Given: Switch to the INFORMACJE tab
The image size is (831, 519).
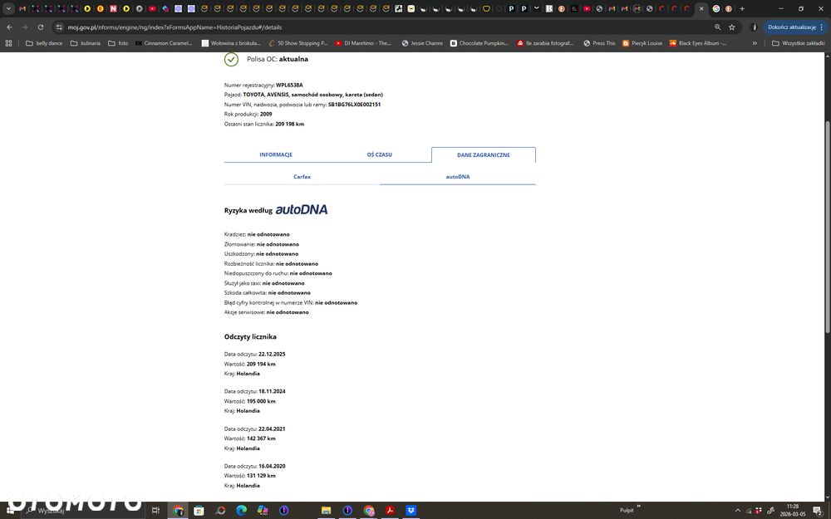Looking at the screenshot, I should click(x=276, y=154).
